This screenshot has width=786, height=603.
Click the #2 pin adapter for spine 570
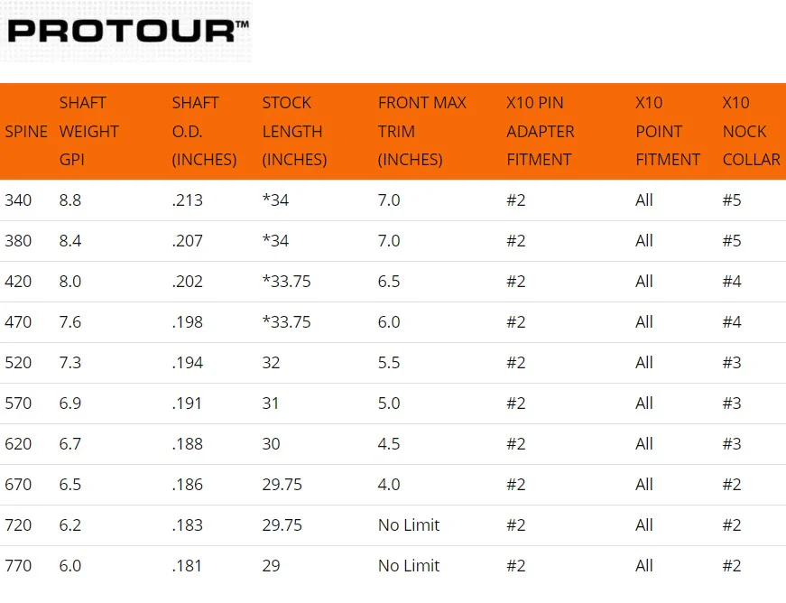pyautogui.click(x=516, y=403)
